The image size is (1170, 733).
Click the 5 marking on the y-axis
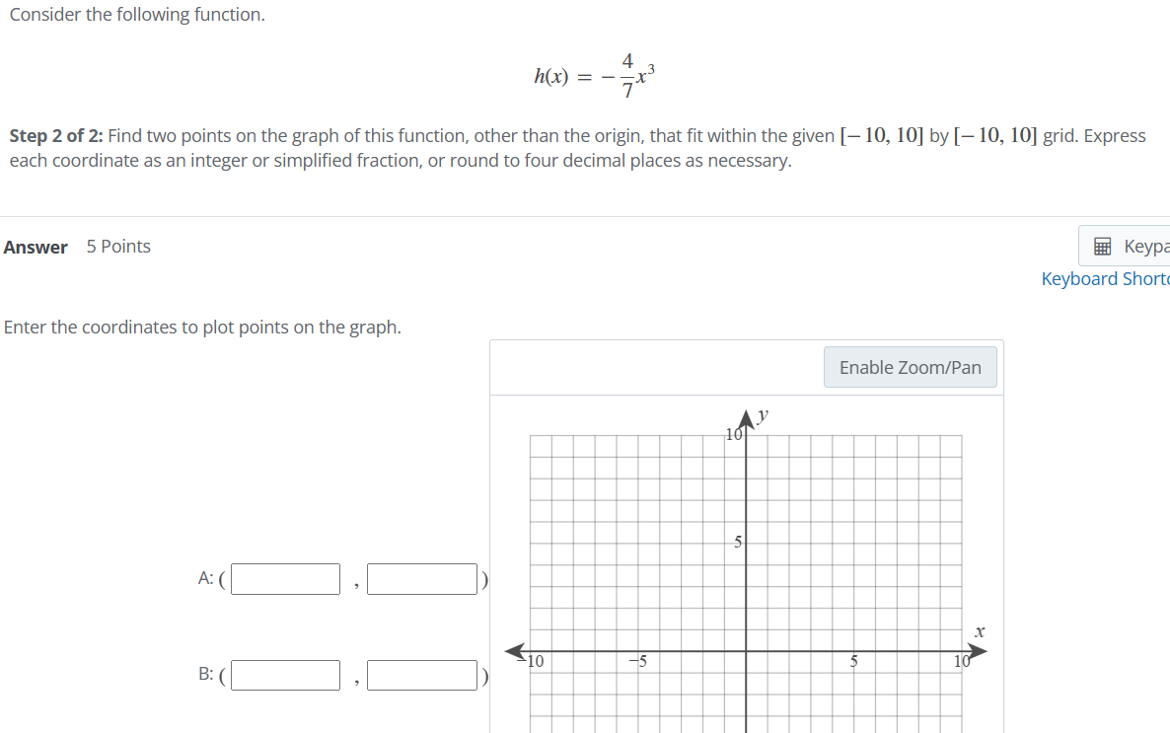click(x=736, y=542)
